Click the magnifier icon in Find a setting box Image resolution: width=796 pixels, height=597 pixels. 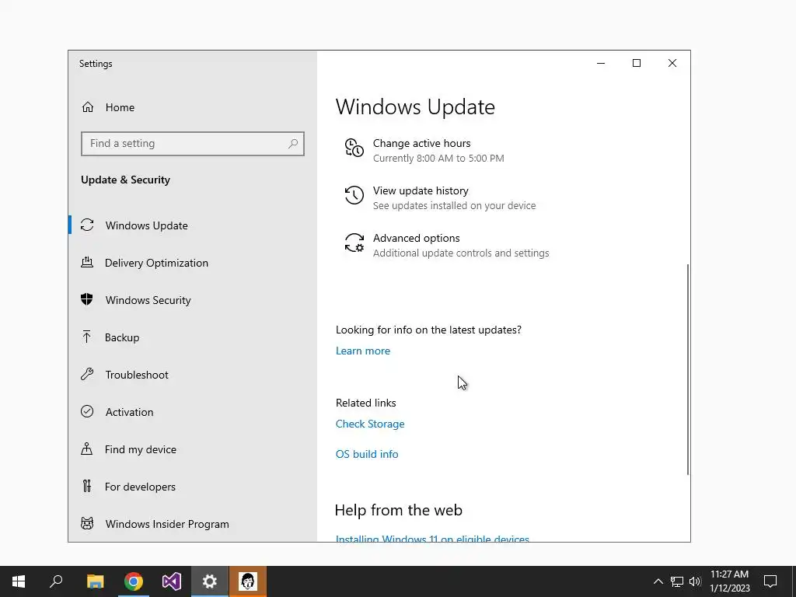293,144
